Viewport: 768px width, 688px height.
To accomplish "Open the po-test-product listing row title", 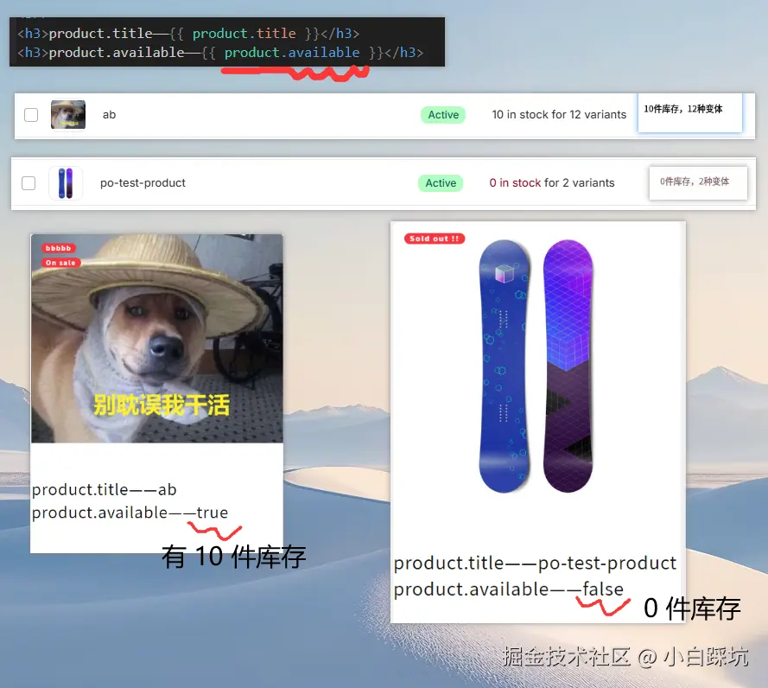I will click(143, 182).
